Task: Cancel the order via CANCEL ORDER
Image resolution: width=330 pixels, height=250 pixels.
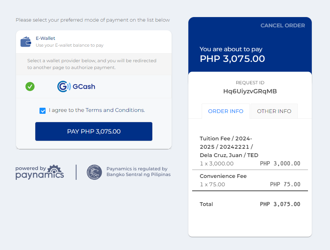Action: coord(283,25)
